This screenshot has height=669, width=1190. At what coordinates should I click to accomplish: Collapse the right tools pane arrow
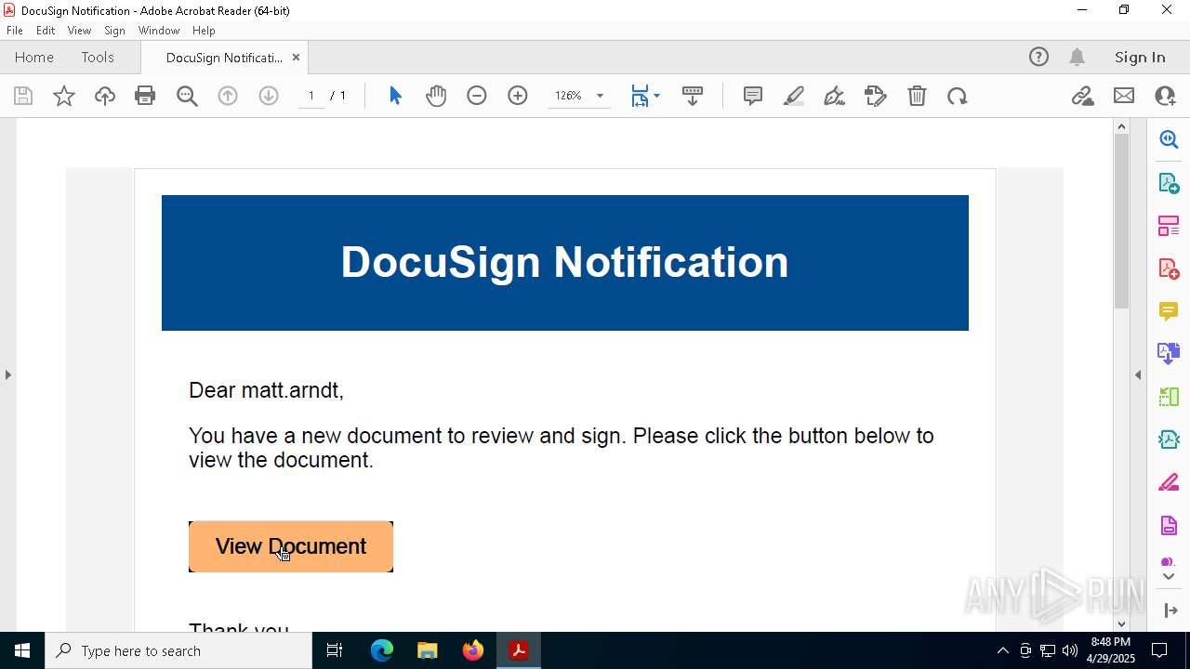point(1138,375)
